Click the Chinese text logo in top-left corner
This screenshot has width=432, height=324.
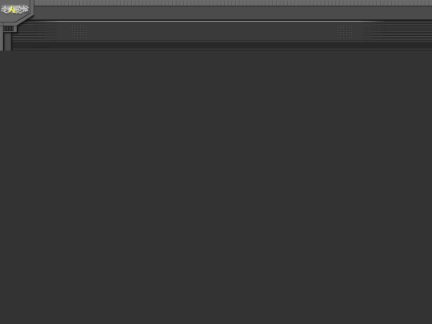point(15,10)
